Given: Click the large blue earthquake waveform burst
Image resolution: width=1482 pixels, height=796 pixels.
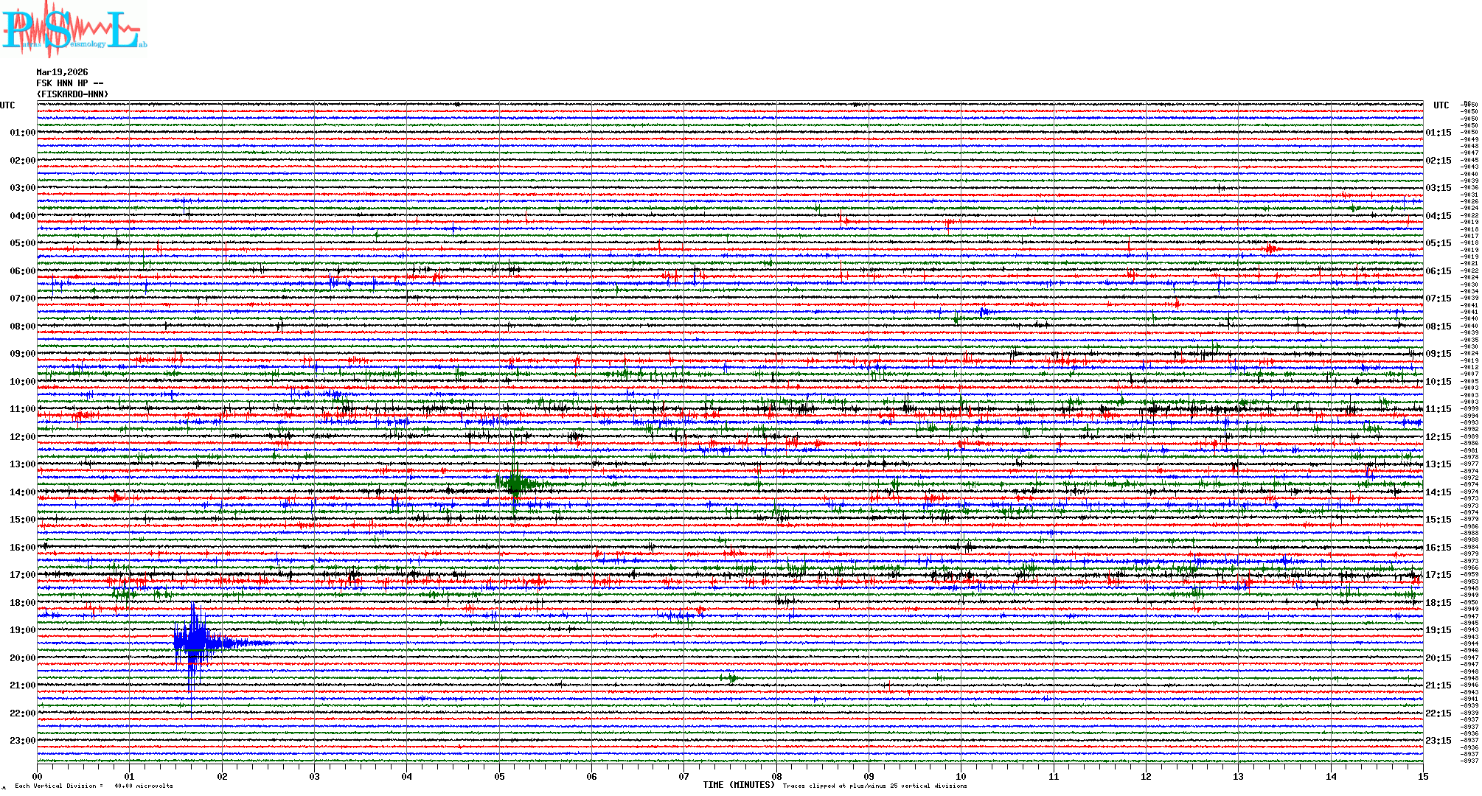Looking at the screenshot, I should click(195, 643).
